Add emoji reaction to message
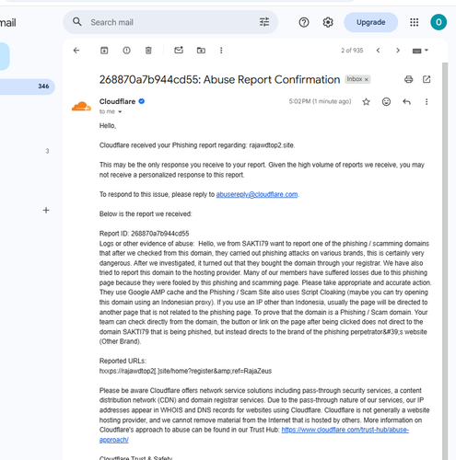This screenshot has width=456, height=460. click(x=386, y=101)
